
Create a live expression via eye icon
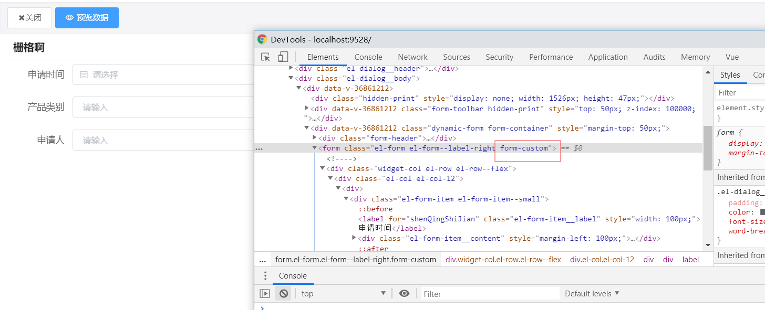tap(404, 294)
